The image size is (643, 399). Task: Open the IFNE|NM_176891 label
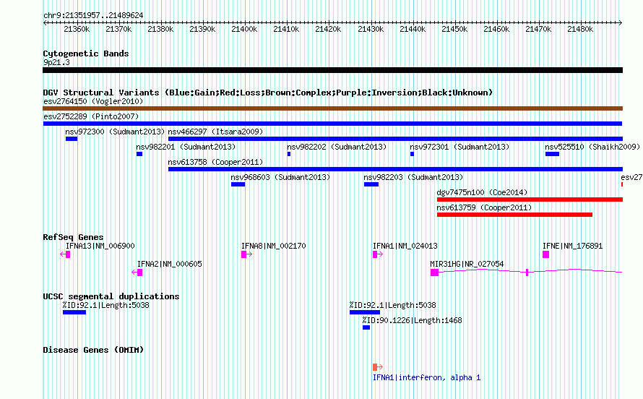572,246
